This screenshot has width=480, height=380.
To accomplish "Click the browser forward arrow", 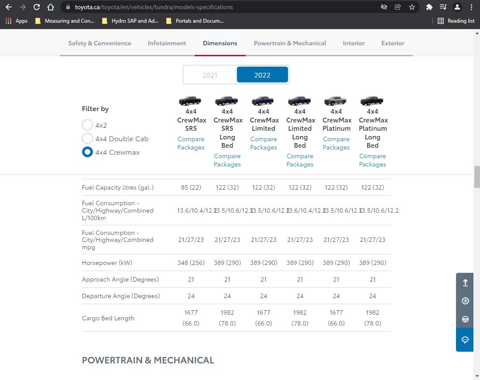I will tap(23, 7).
